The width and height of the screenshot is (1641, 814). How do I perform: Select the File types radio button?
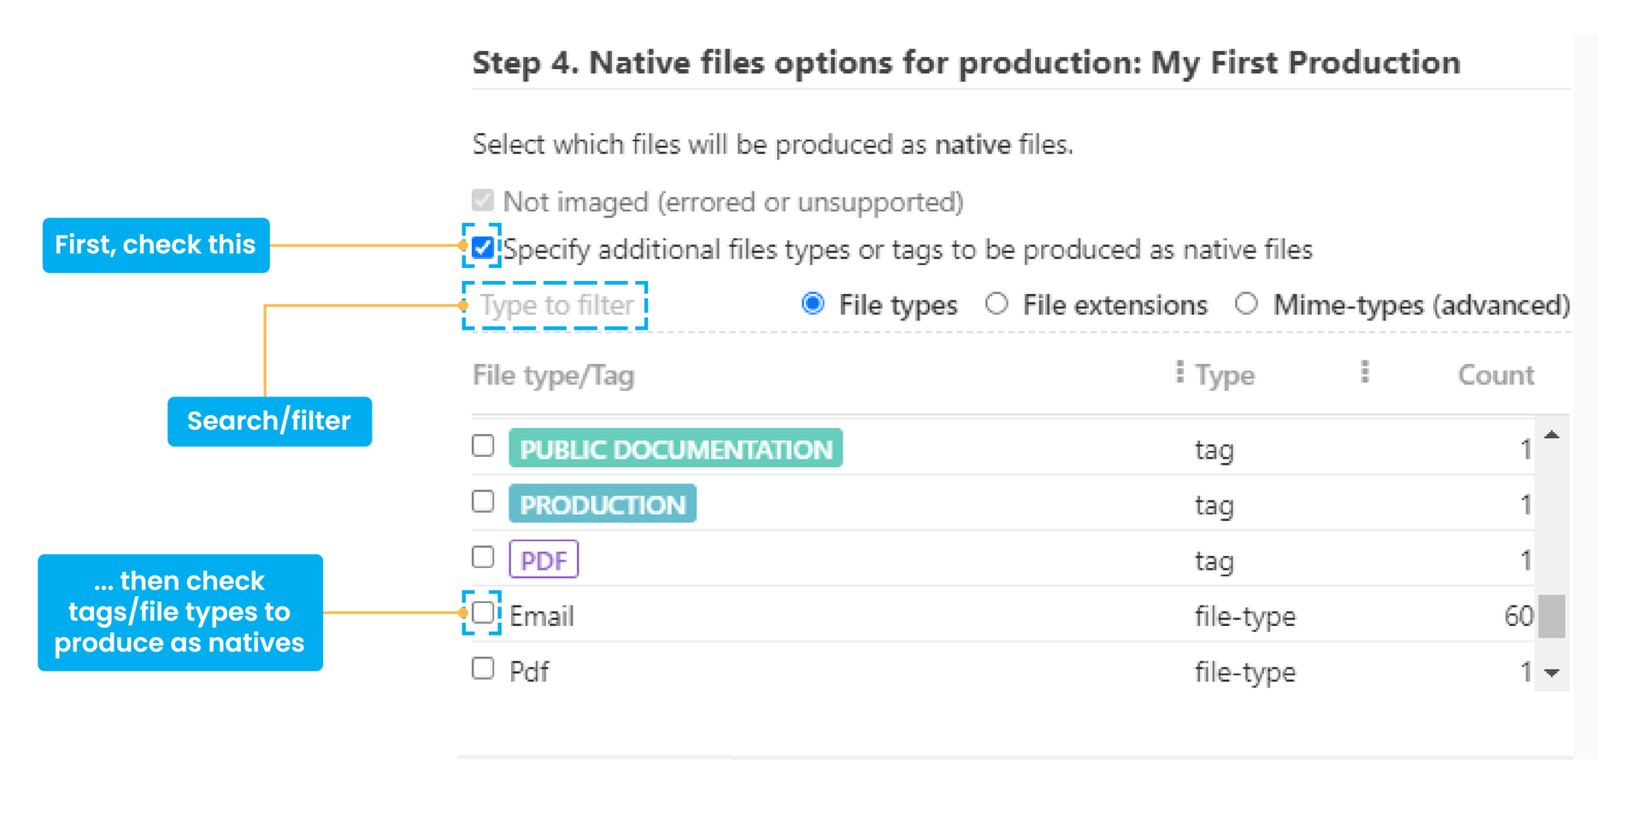pos(813,303)
